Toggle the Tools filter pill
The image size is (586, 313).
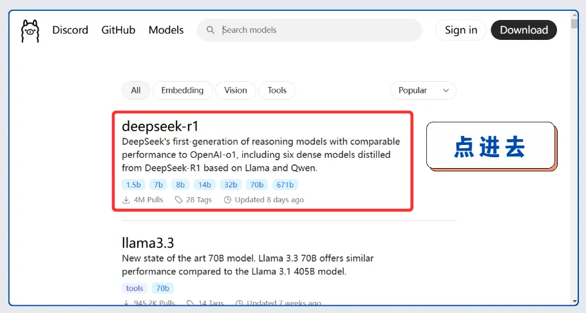277,90
